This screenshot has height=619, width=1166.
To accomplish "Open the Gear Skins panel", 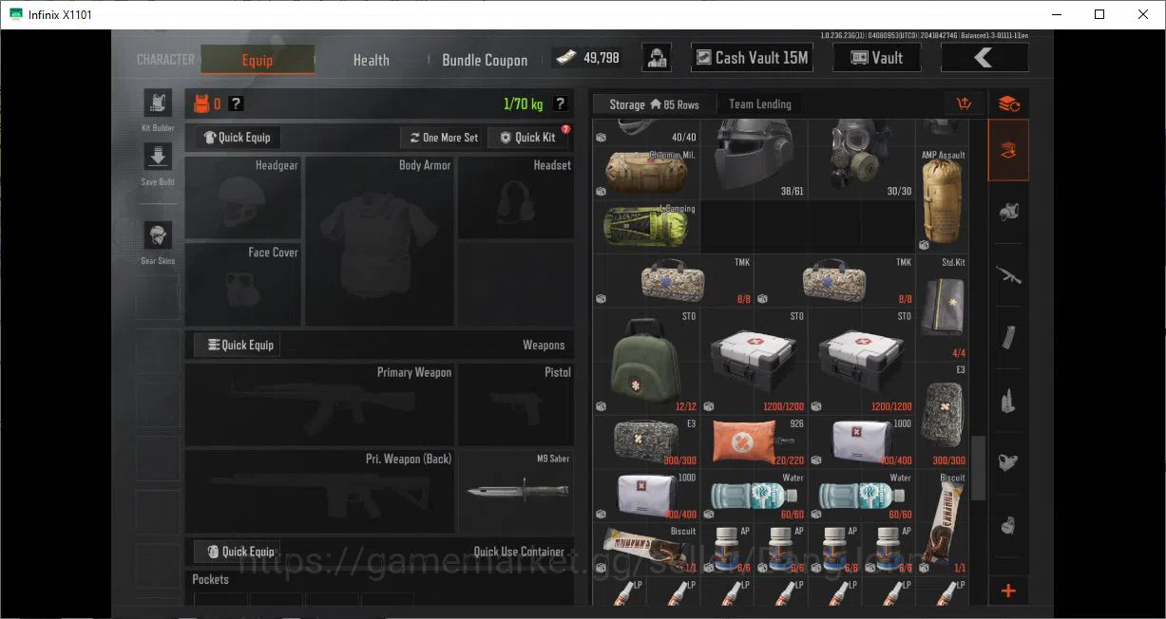I will (157, 235).
